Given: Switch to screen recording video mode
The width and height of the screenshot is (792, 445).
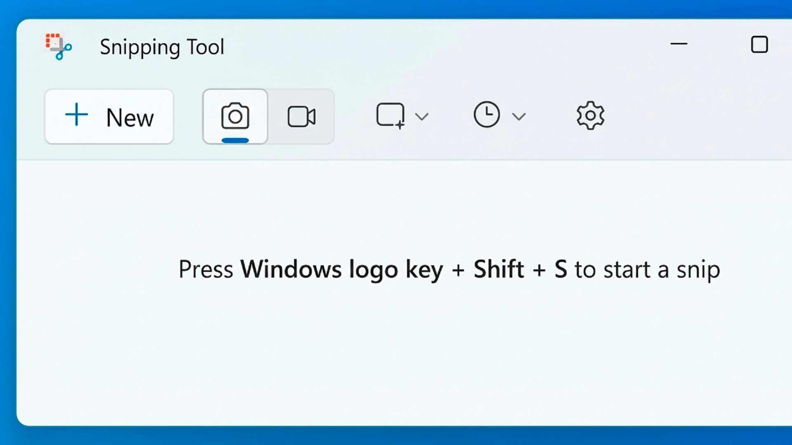Looking at the screenshot, I should point(302,116).
